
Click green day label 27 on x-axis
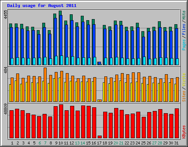pos(154,143)
